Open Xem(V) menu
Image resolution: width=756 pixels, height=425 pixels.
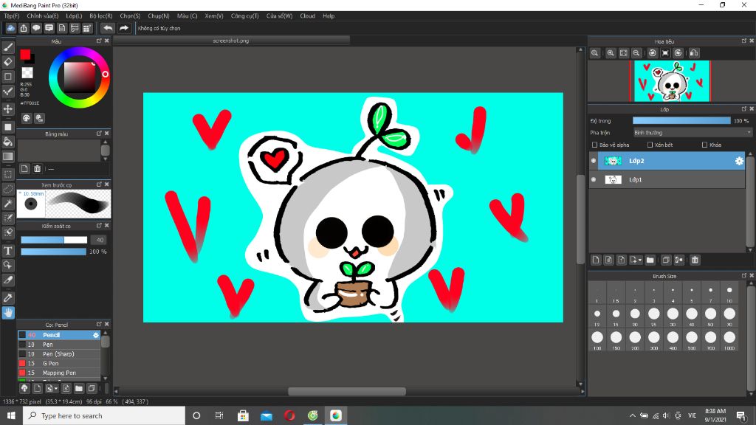coord(213,16)
